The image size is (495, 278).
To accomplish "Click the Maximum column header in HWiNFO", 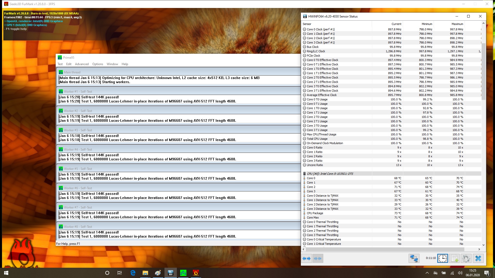I will (x=449, y=24).
